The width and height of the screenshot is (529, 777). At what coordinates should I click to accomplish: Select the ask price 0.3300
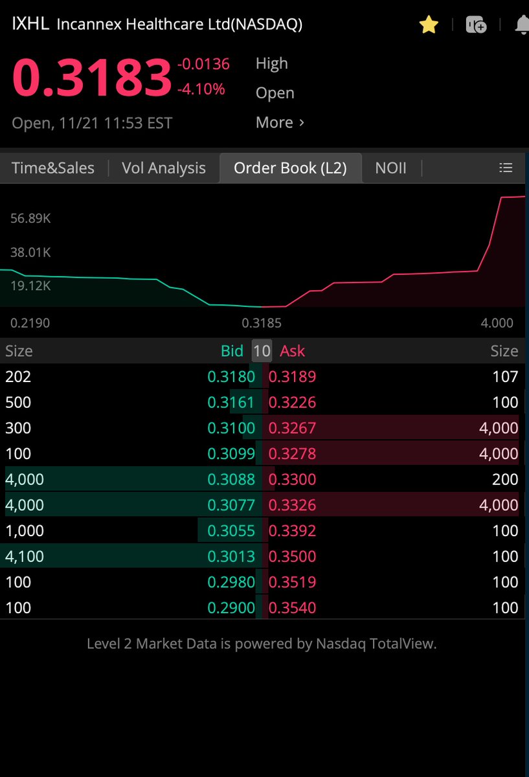coord(292,479)
